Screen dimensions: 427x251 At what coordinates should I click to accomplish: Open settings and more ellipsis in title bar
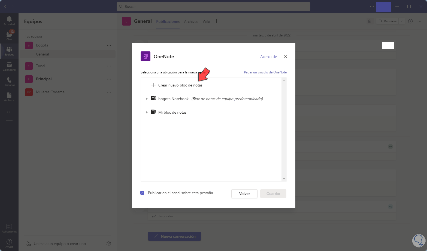click(372, 7)
